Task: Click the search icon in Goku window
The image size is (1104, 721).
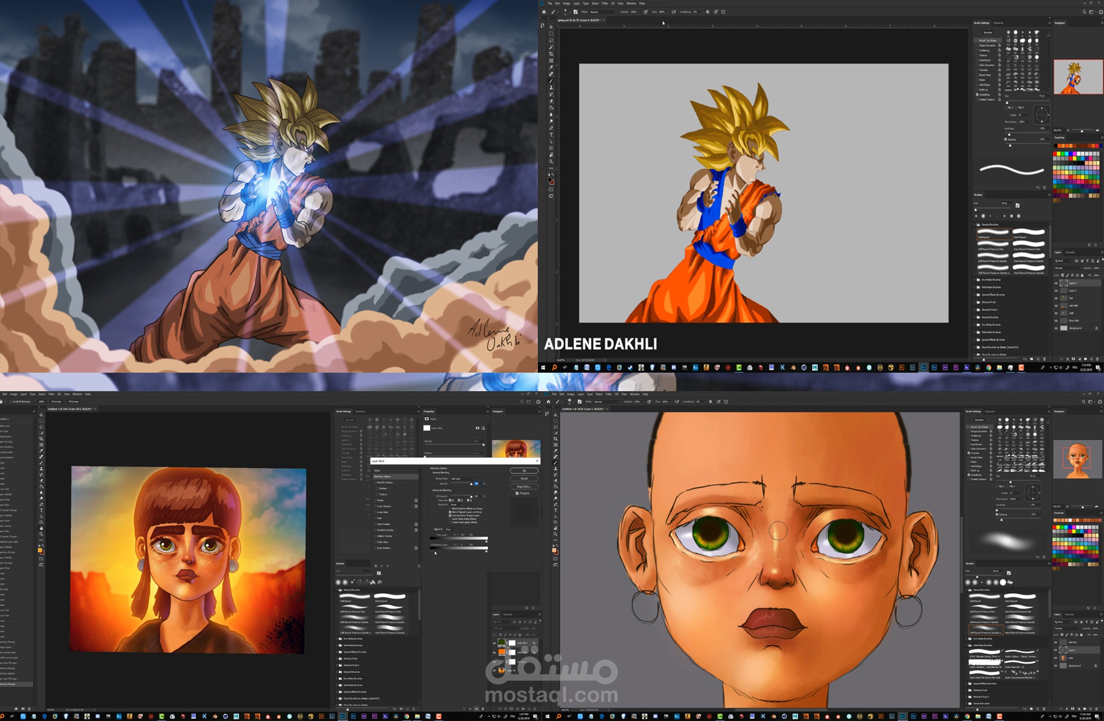Action: click(1084, 12)
